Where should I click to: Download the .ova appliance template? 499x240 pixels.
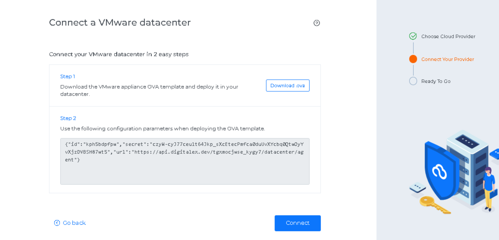287,86
